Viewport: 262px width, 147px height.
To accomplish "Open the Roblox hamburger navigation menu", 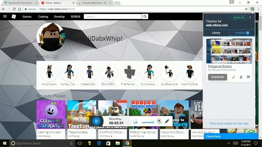I will pos(5,16).
